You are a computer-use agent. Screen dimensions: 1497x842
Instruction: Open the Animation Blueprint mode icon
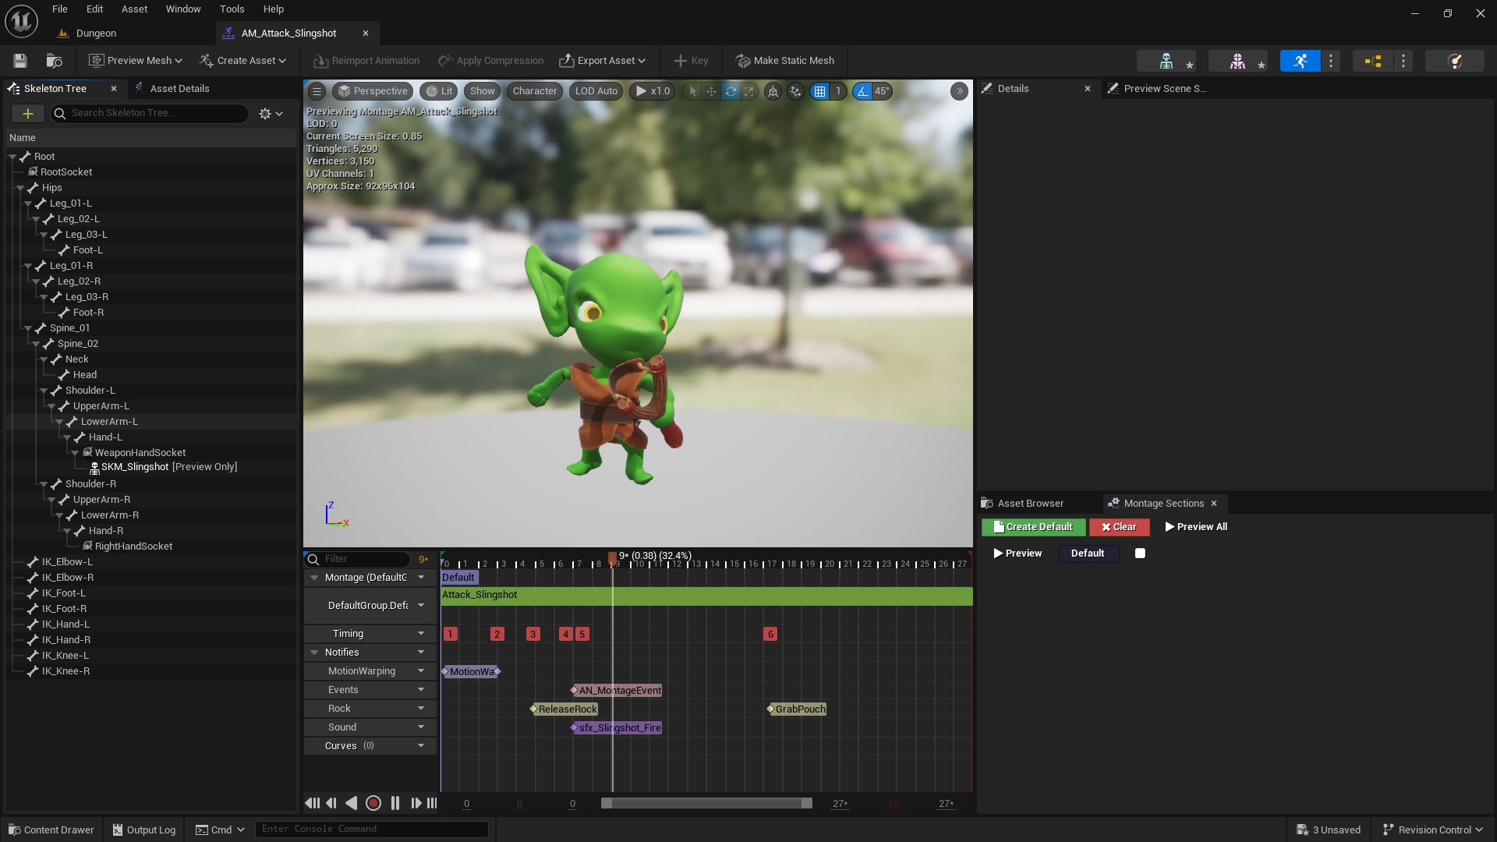coord(1373,61)
